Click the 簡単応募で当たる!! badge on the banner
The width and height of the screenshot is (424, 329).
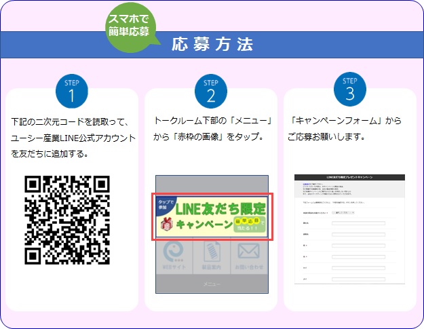click(249, 224)
